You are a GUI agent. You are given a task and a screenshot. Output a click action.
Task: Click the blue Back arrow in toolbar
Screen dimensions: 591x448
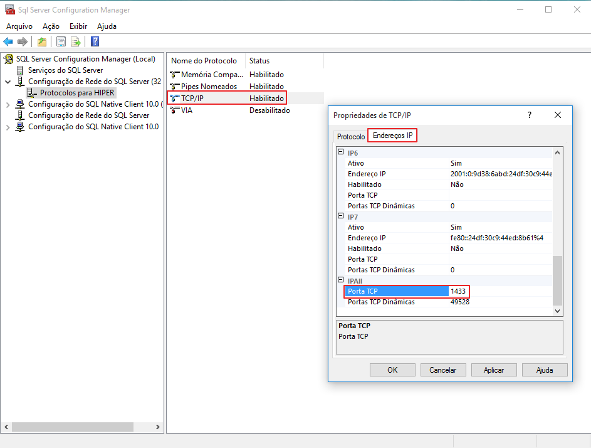click(x=8, y=42)
